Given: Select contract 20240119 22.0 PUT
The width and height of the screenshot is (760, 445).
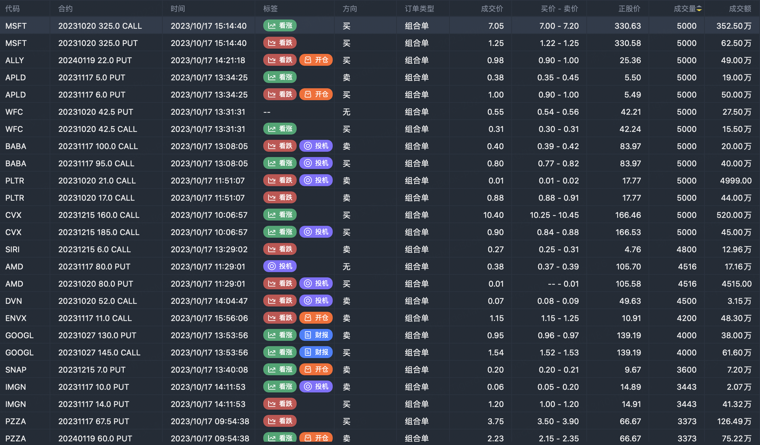Looking at the screenshot, I should 95,60.
